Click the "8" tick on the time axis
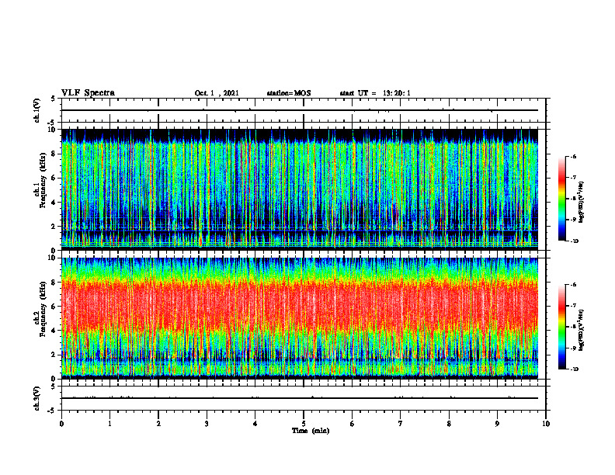Image resolution: width=615 pixels, height=475 pixels. [449, 424]
